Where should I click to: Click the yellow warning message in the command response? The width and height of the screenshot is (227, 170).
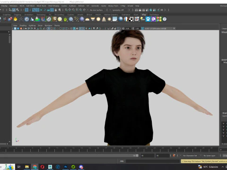pos(204,161)
